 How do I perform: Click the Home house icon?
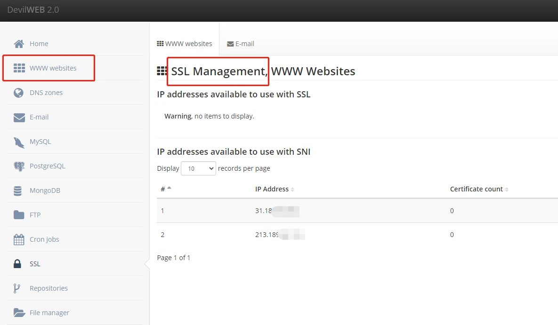tap(19, 44)
